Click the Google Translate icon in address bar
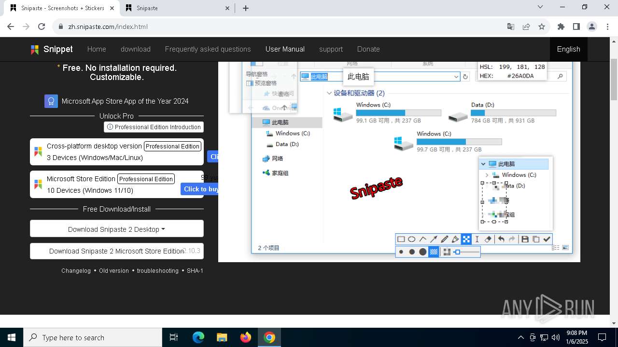618x347 pixels. pos(511,27)
